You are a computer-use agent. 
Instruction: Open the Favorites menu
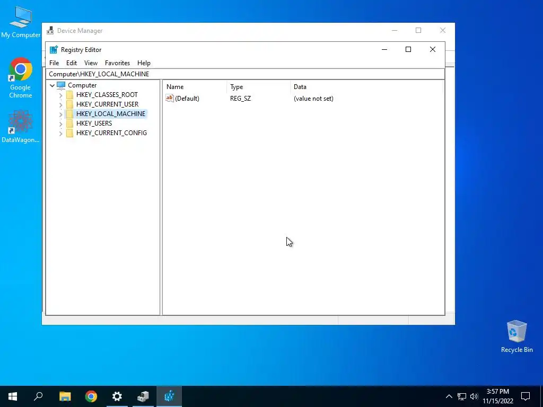(117, 63)
